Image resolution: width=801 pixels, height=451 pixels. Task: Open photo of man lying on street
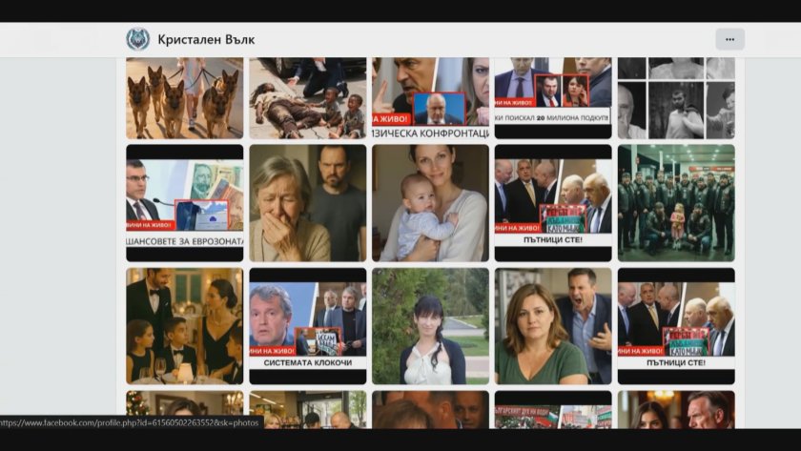[x=307, y=97]
